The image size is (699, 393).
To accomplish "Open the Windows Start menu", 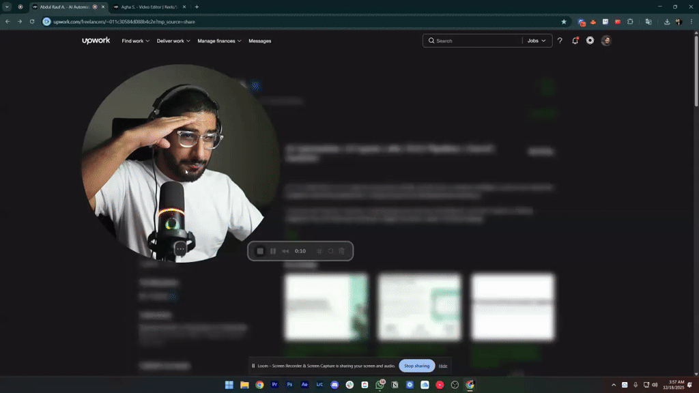I will coord(229,385).
